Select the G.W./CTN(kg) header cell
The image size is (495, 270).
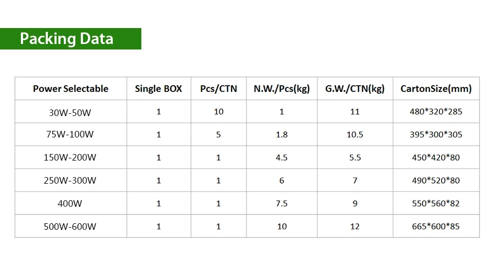tap(355, 89)
